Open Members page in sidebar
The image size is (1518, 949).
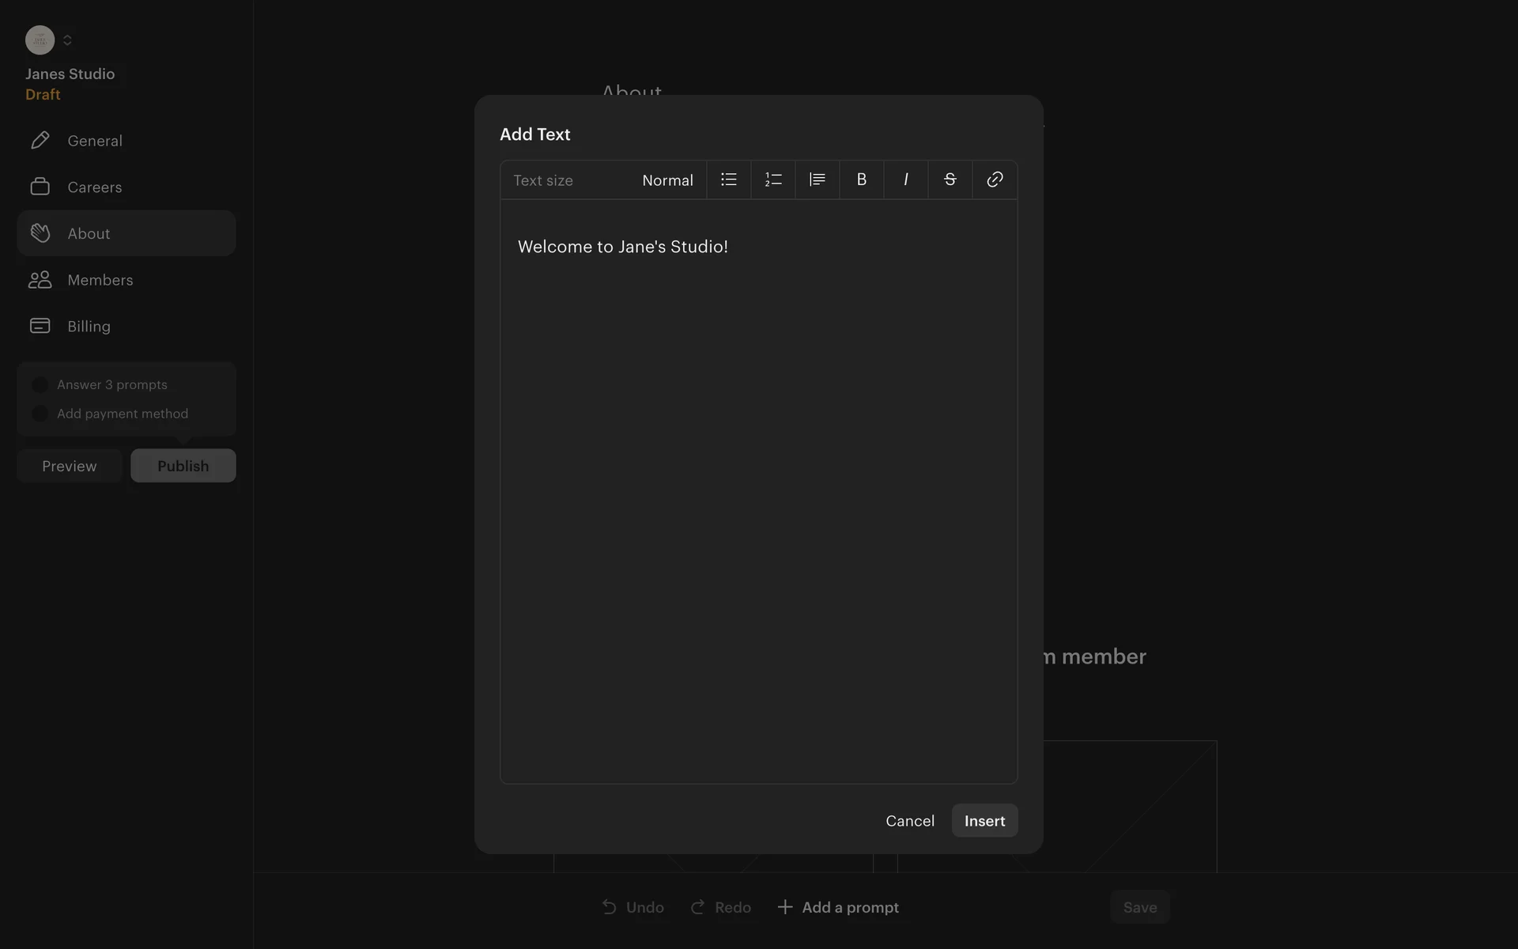100,280
